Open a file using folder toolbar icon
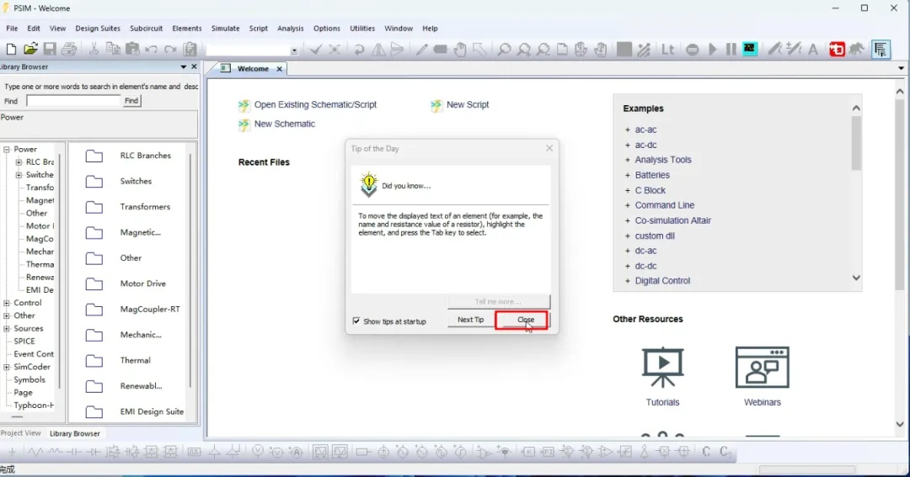This screenshot has width=910, height=477. click(30, 50)
